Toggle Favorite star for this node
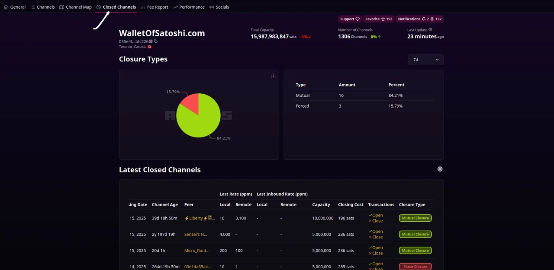Screen dimensions: 554x270 pyautogui.click(x=378, y=19)
